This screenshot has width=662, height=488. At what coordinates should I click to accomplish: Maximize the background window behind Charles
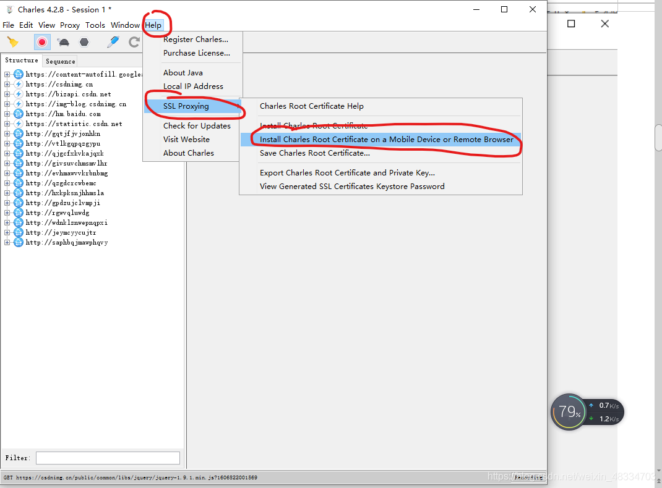(x=571, y=23)
